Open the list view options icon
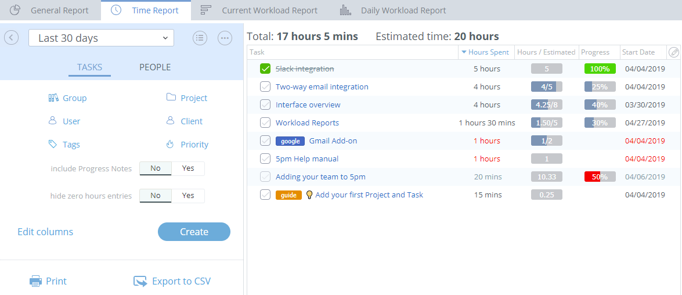Screen dimensions: 682x295 [x=200, y=38]
